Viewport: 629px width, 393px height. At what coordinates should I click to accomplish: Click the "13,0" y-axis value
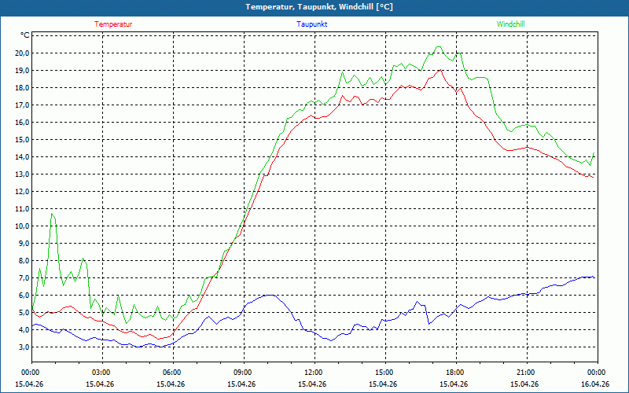23,174
